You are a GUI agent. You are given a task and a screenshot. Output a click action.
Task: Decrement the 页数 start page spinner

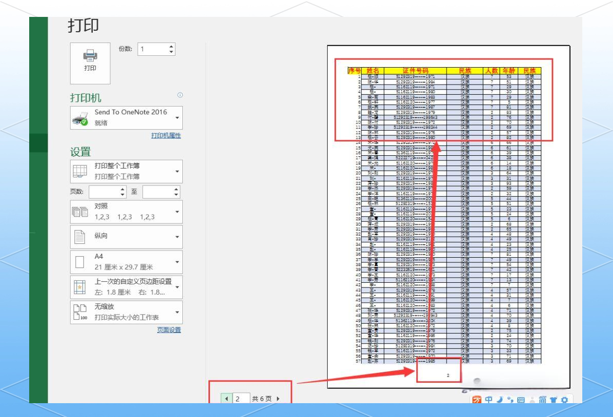[x=123, y=195]
